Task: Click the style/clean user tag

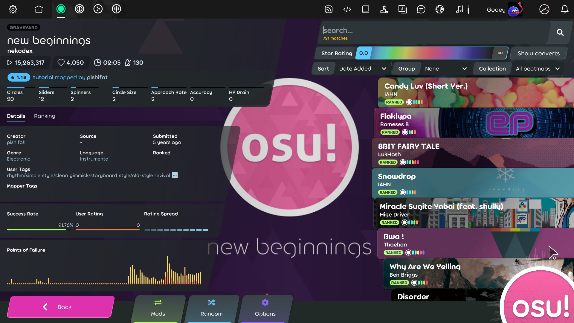Action: pos(55,176)
